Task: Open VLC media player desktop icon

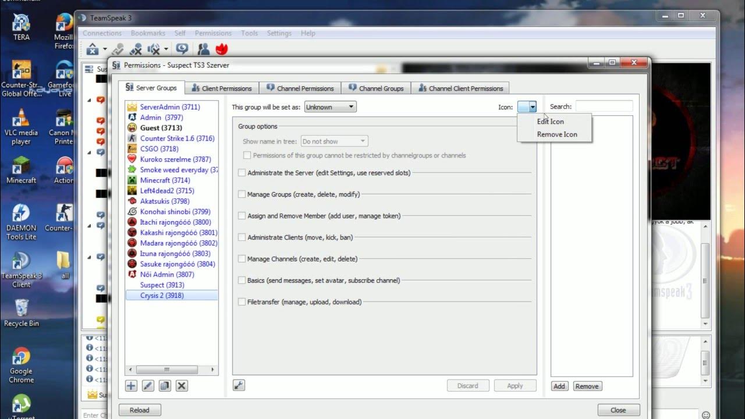Action: 22,127
